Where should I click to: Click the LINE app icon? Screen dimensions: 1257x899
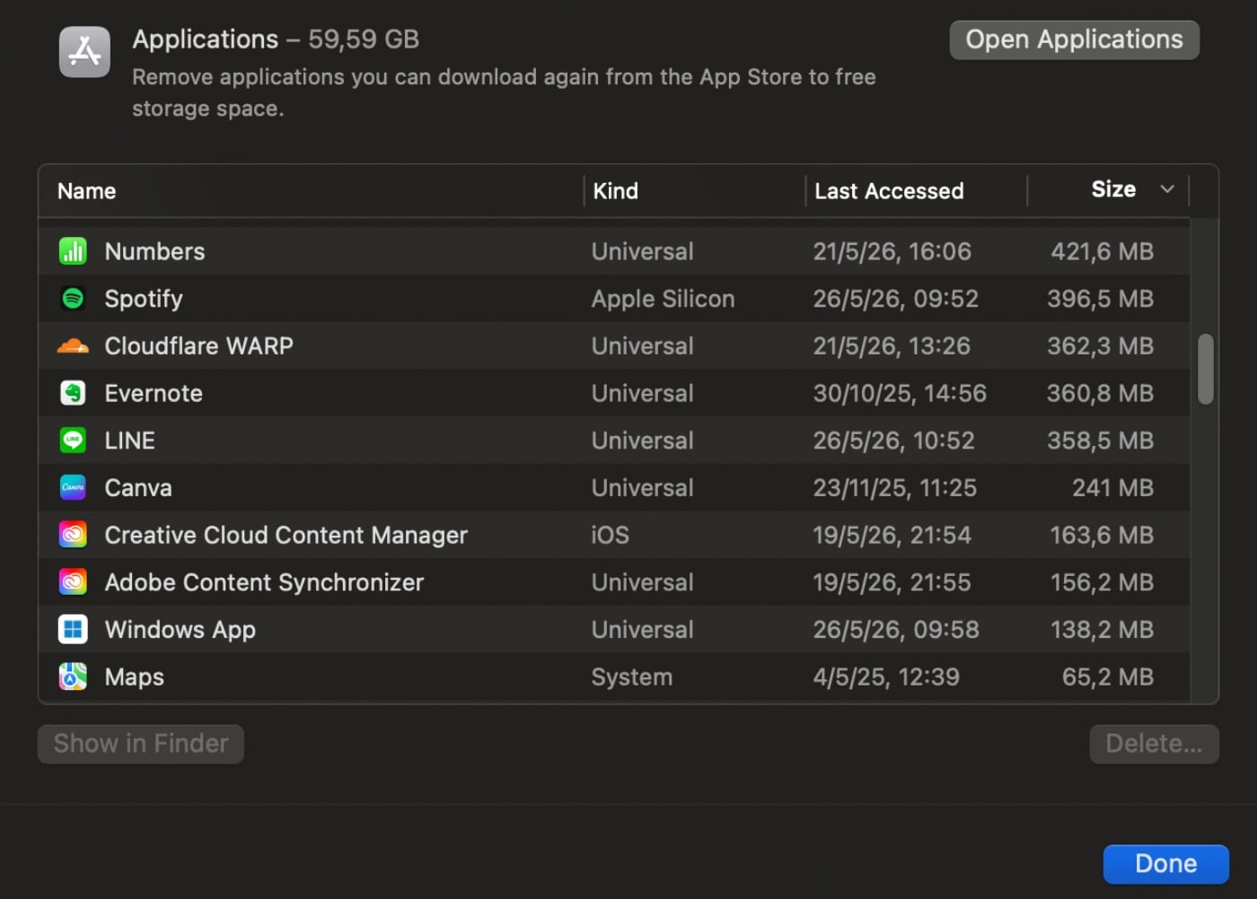pos(73,441)
